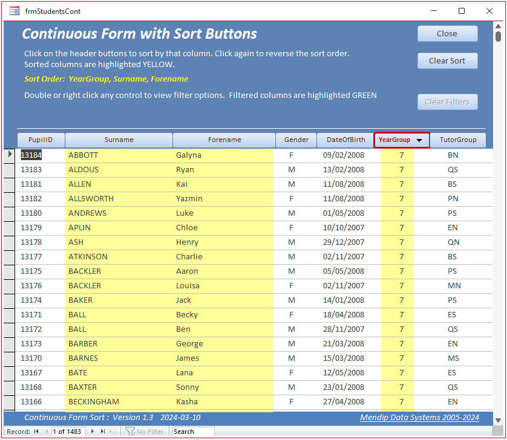This screenshot has width=507, height=440.
Task: Sort by the Surname header button
Action: point(119,140)
